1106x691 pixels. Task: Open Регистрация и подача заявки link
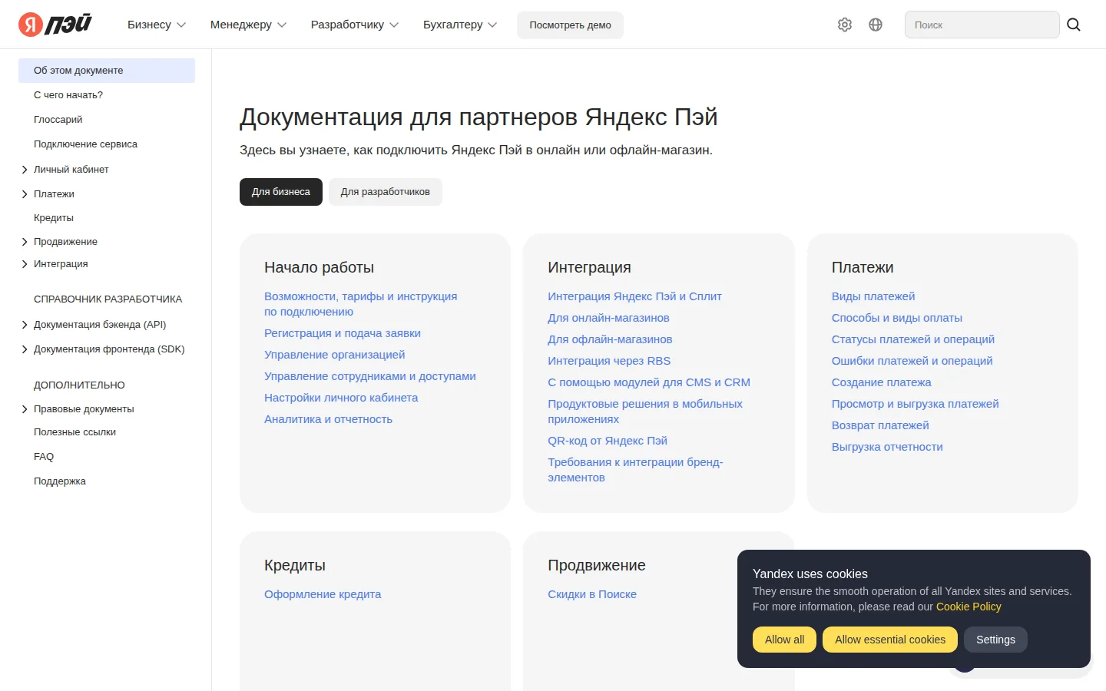point(343,333)
